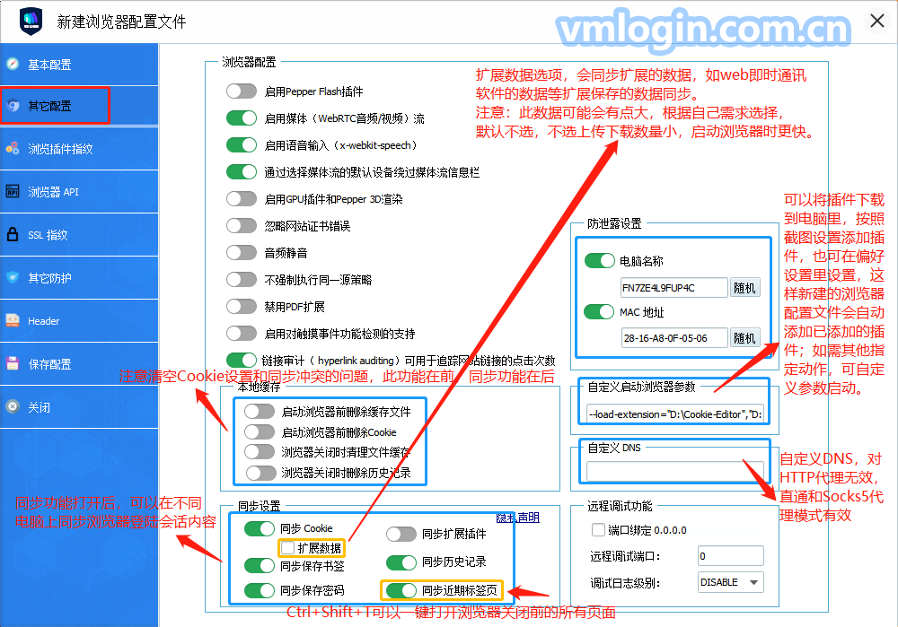Open the 隐私声明 link
This screenshot has width=898, height=627.
(x=518, y=518)
